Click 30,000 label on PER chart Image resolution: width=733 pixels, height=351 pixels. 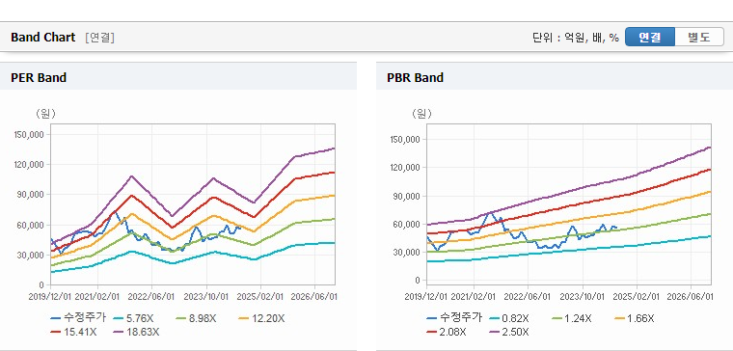coord(31,255)
